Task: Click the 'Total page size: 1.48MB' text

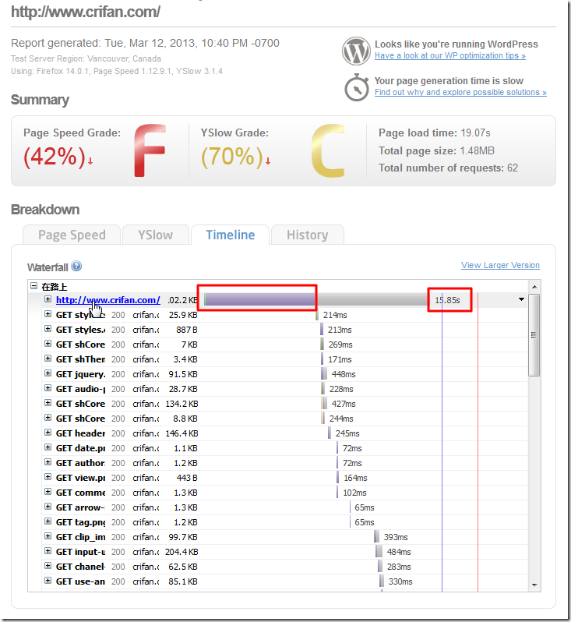Action: pyautogui.click(x=436, y=150)
